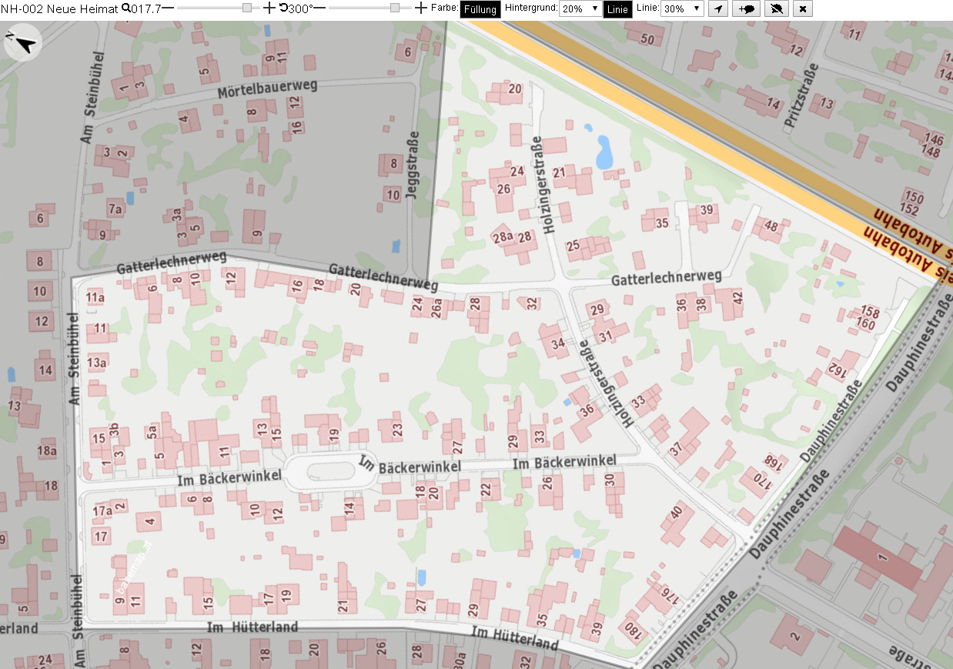Click the zoom magnifier icon
The height and width of the screenshot is (669, 953).
click(125, 8)
